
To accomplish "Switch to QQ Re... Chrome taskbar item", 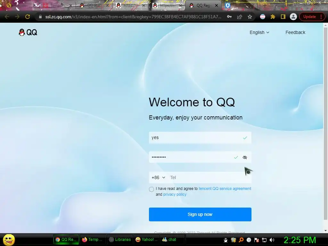I will [x=66, y=240].
